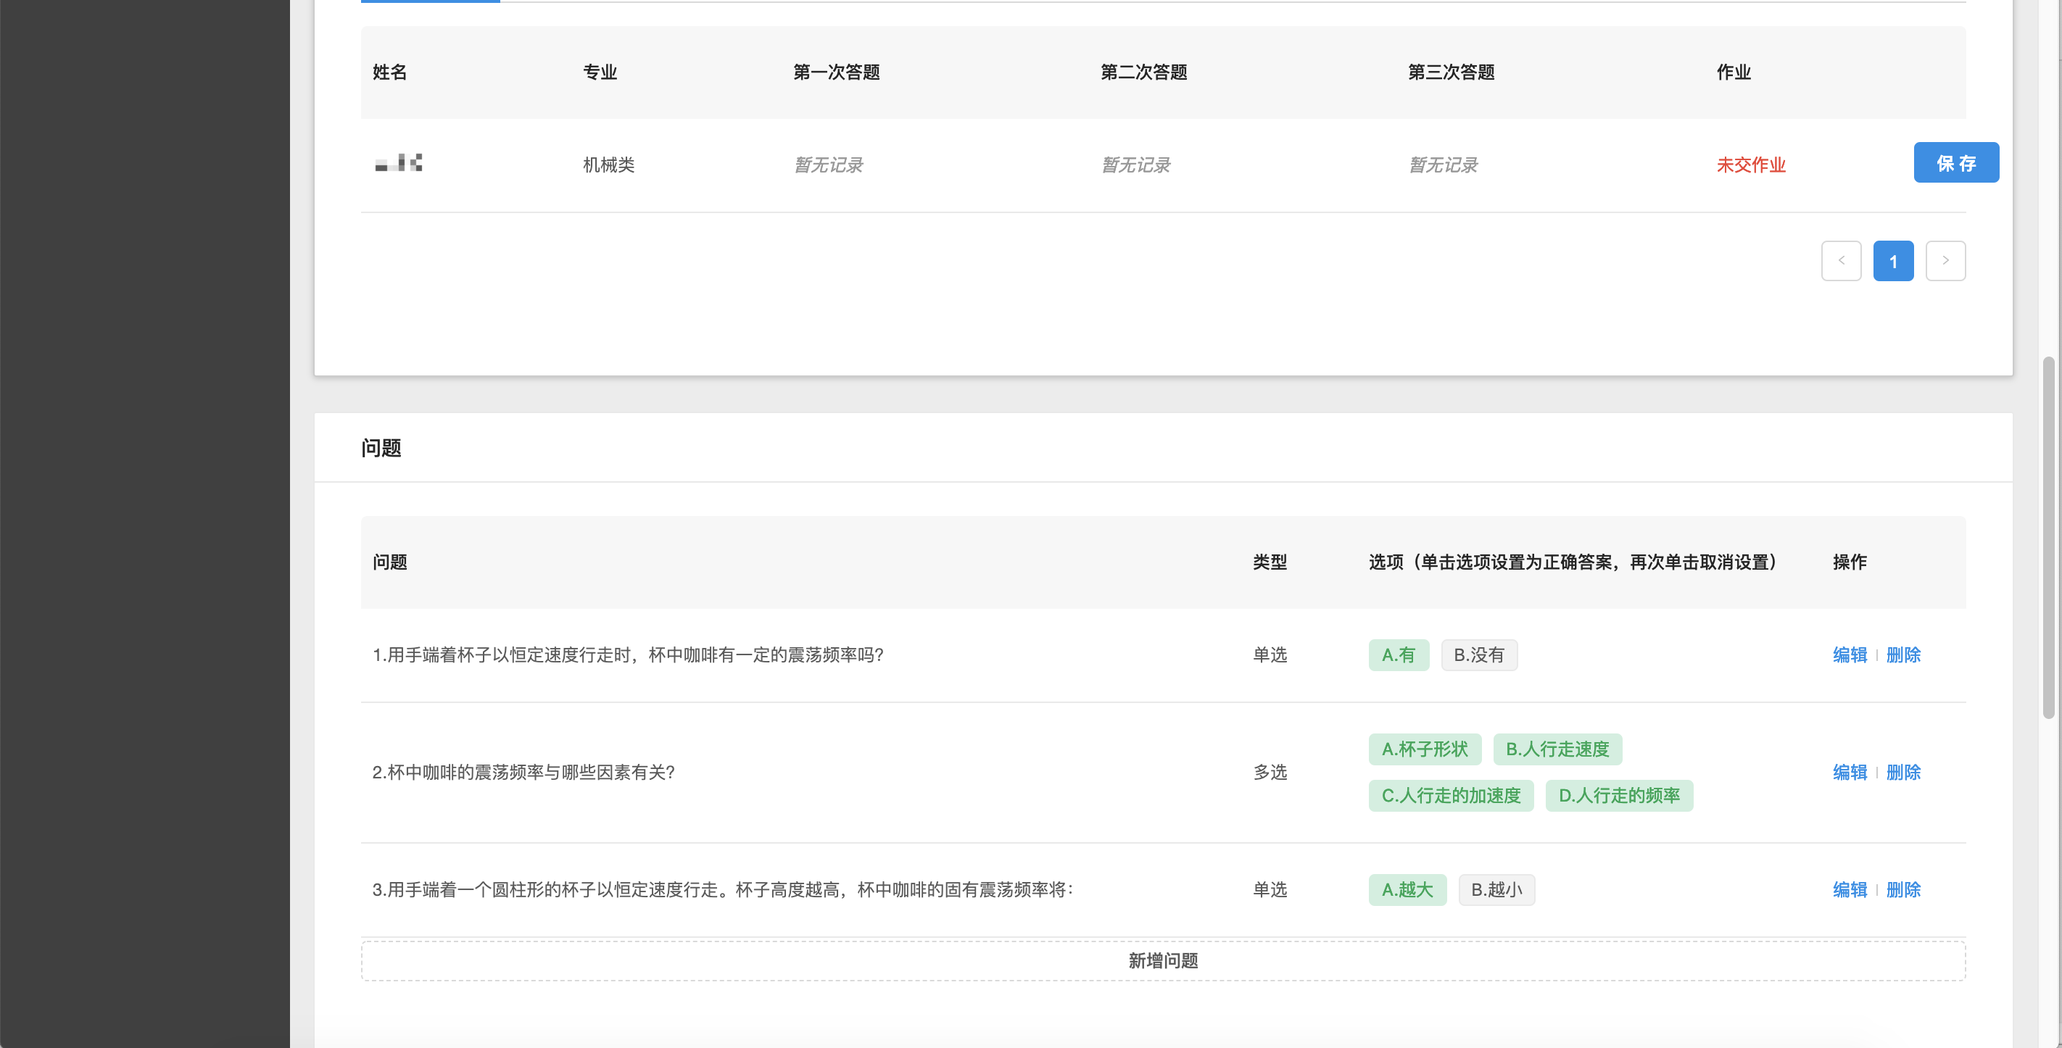
Task: Click the 新增问题 button to add a question
Action: [1162, 960]
